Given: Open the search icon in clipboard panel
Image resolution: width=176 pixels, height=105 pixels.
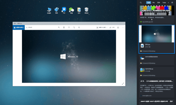Looking at the screenshot, I should (141, 2).
